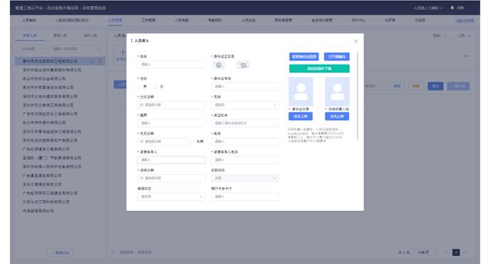Click the 姓名 name input field
Viewport: 490px width, 264px height.
coord(171,64)
